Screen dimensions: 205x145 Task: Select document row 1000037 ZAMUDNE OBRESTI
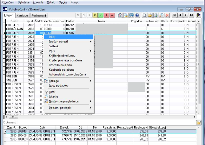pyautogui.click(x=101, y=139)
